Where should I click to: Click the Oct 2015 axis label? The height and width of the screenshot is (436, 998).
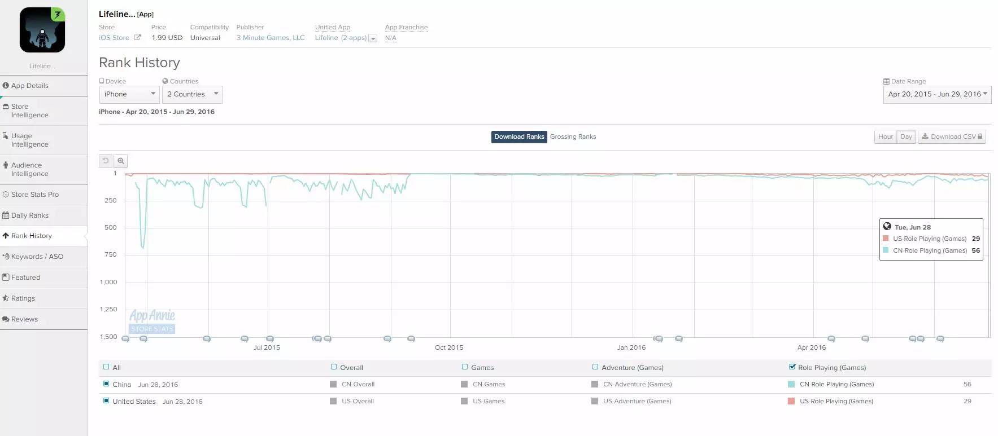pyautogui.click(x=449, y=347)
